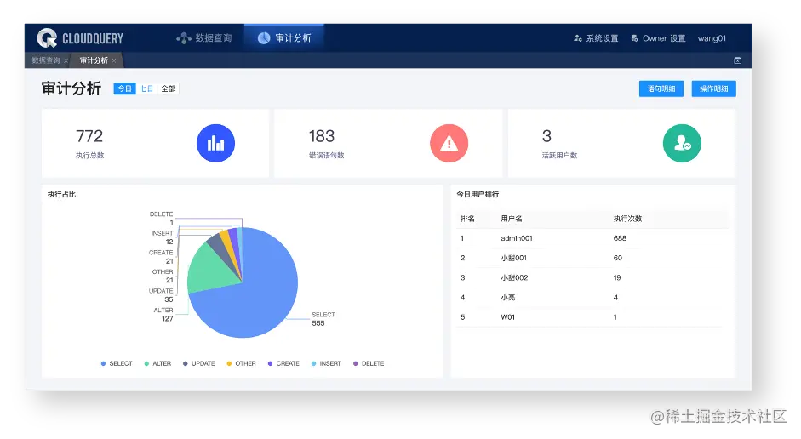Toggle INSERT series in pie legend
Viewport: 801px width, 439px height.
click(326, 363)
